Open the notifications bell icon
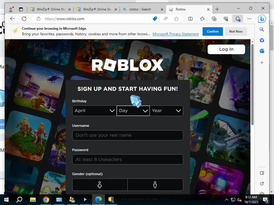This screenshot has width=274, height=205. tap(238, 19)
